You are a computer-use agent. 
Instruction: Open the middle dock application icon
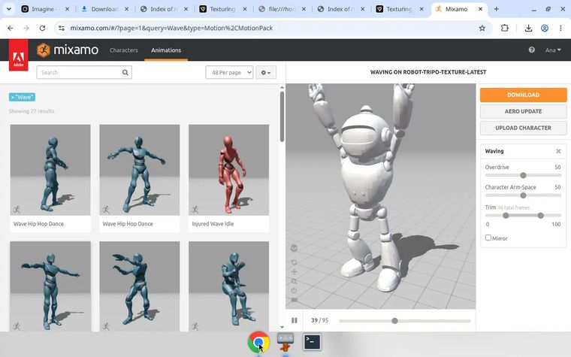click(x=285, y=342)
